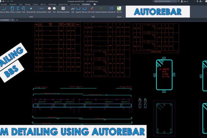This screenshot has height=138, width=207.
Task: Click the Explode Selected tool
Action: [x=101, y=10]
